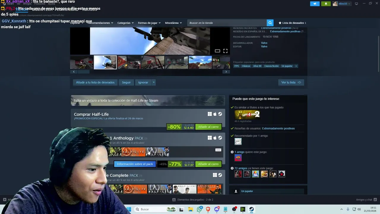Select the Años 90 tag

click(x=257, y=66)
